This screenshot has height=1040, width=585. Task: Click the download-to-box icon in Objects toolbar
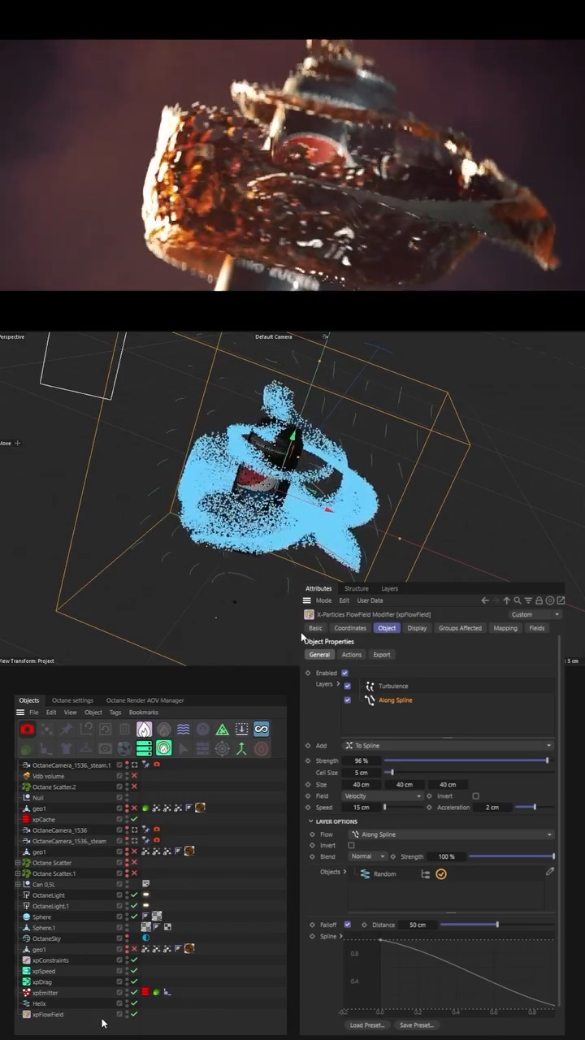pyautogui.click(x=241, y=730)
